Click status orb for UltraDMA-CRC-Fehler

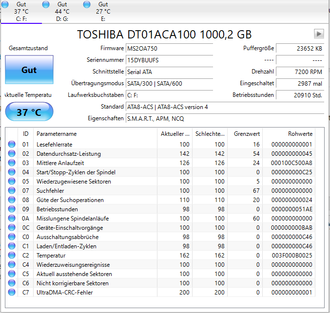(x=12, y=292)
